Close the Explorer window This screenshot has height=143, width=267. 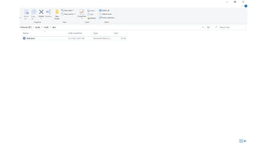[x=243, y=2]
